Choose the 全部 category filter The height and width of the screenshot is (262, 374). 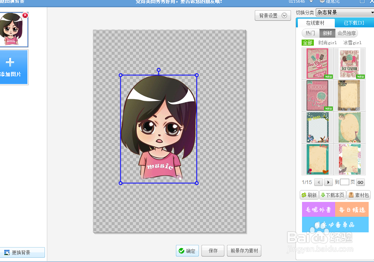[x=307, y=43]
